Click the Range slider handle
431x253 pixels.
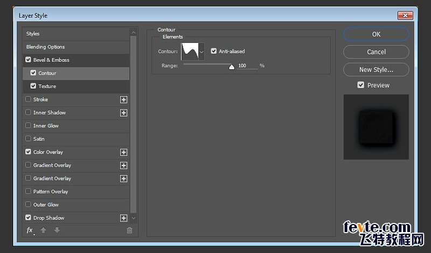(x=232, y=67)
